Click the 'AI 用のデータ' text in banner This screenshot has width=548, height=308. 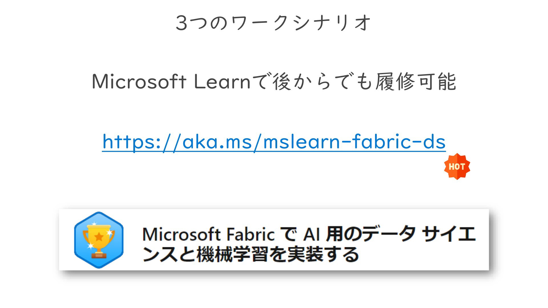[x=360, y=234]
